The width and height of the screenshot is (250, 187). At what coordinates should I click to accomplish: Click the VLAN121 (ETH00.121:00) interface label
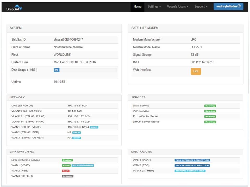[x=28, y=116]
